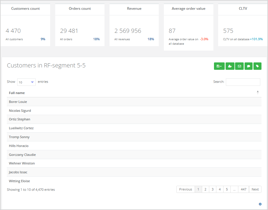Image resolution: width=268 pixels, height=210 pixels.
Task: Open the save dropdown button
Action: tap(219, 66)
